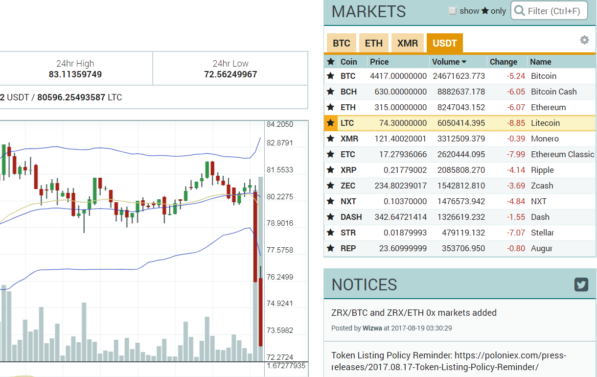This screenshot has width=597, height=377.
Task: Toggle the star for the NXT row
Action: point(331,201)
